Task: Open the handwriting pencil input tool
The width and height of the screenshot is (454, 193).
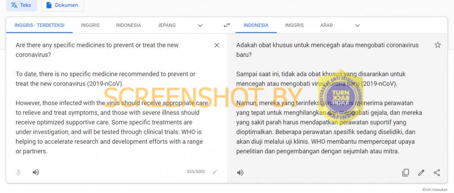Action: pyautogui.click(x=215, y=172)
